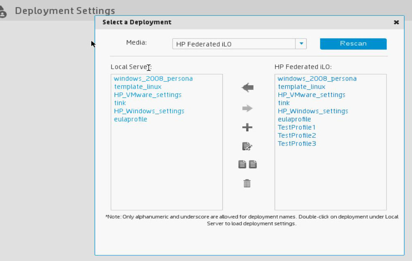
Task: Open the Media dropdown
Action: click(301, 44)
